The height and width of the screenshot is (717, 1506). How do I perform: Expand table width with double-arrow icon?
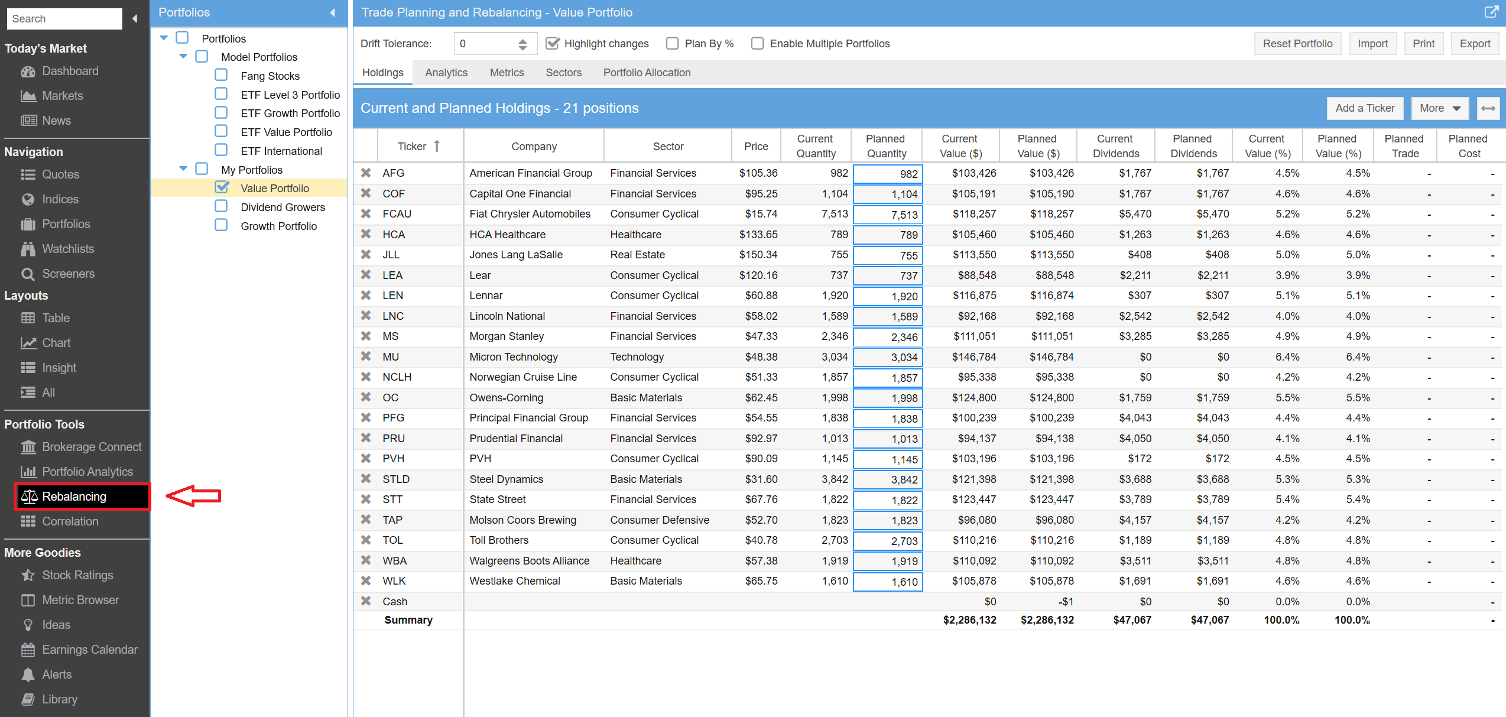[x=1488, y=108]
